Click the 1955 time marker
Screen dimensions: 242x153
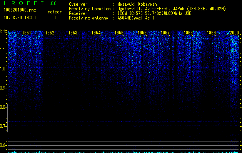pyautogui.click(x=119, y=33)
